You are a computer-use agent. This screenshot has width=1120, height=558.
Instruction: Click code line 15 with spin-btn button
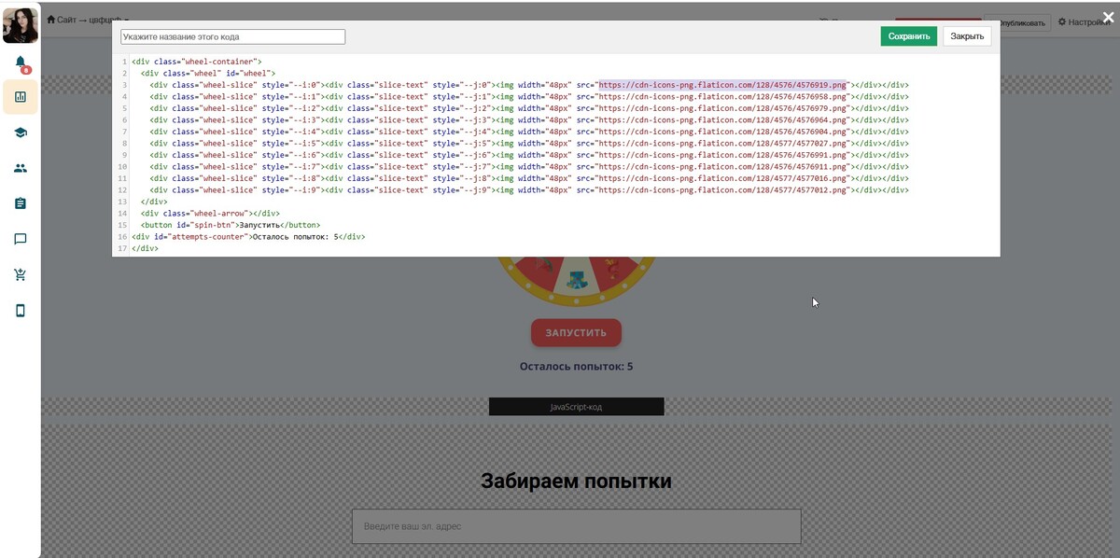(x=230, y=225)
